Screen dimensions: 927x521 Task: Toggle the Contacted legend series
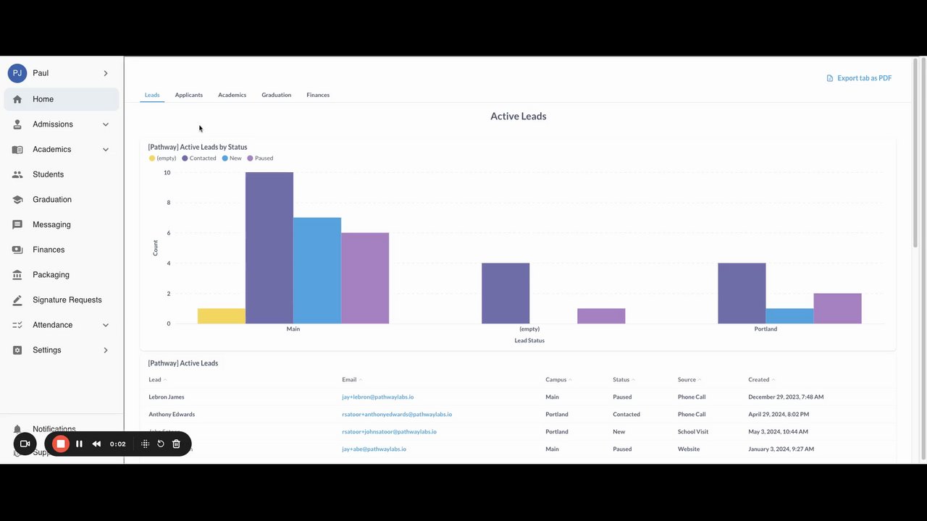(x=199, y=158)
